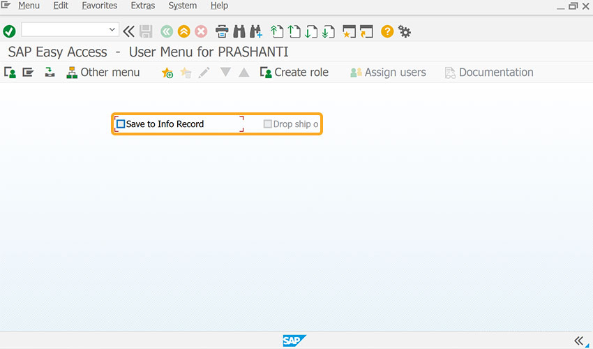593x349 pixels.
Task: Click the Documentation button
Action: pyautogui.click(x=489, y=73)
